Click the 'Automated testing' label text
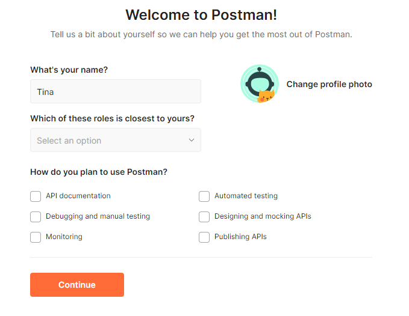This screenshot has width=409, height=316. (246, 196)
